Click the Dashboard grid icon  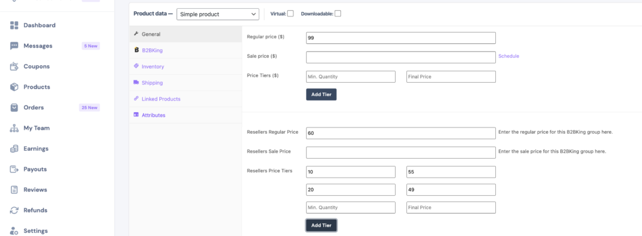click(x=14, y=25)
